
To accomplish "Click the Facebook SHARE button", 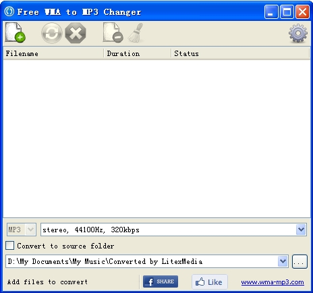I will click(x=161, y=282).
